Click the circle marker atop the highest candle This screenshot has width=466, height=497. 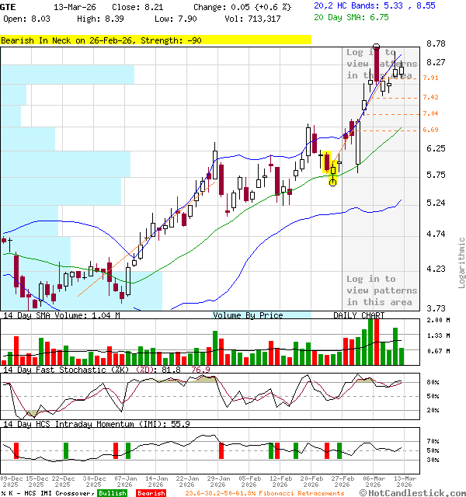tap(377, 47)
